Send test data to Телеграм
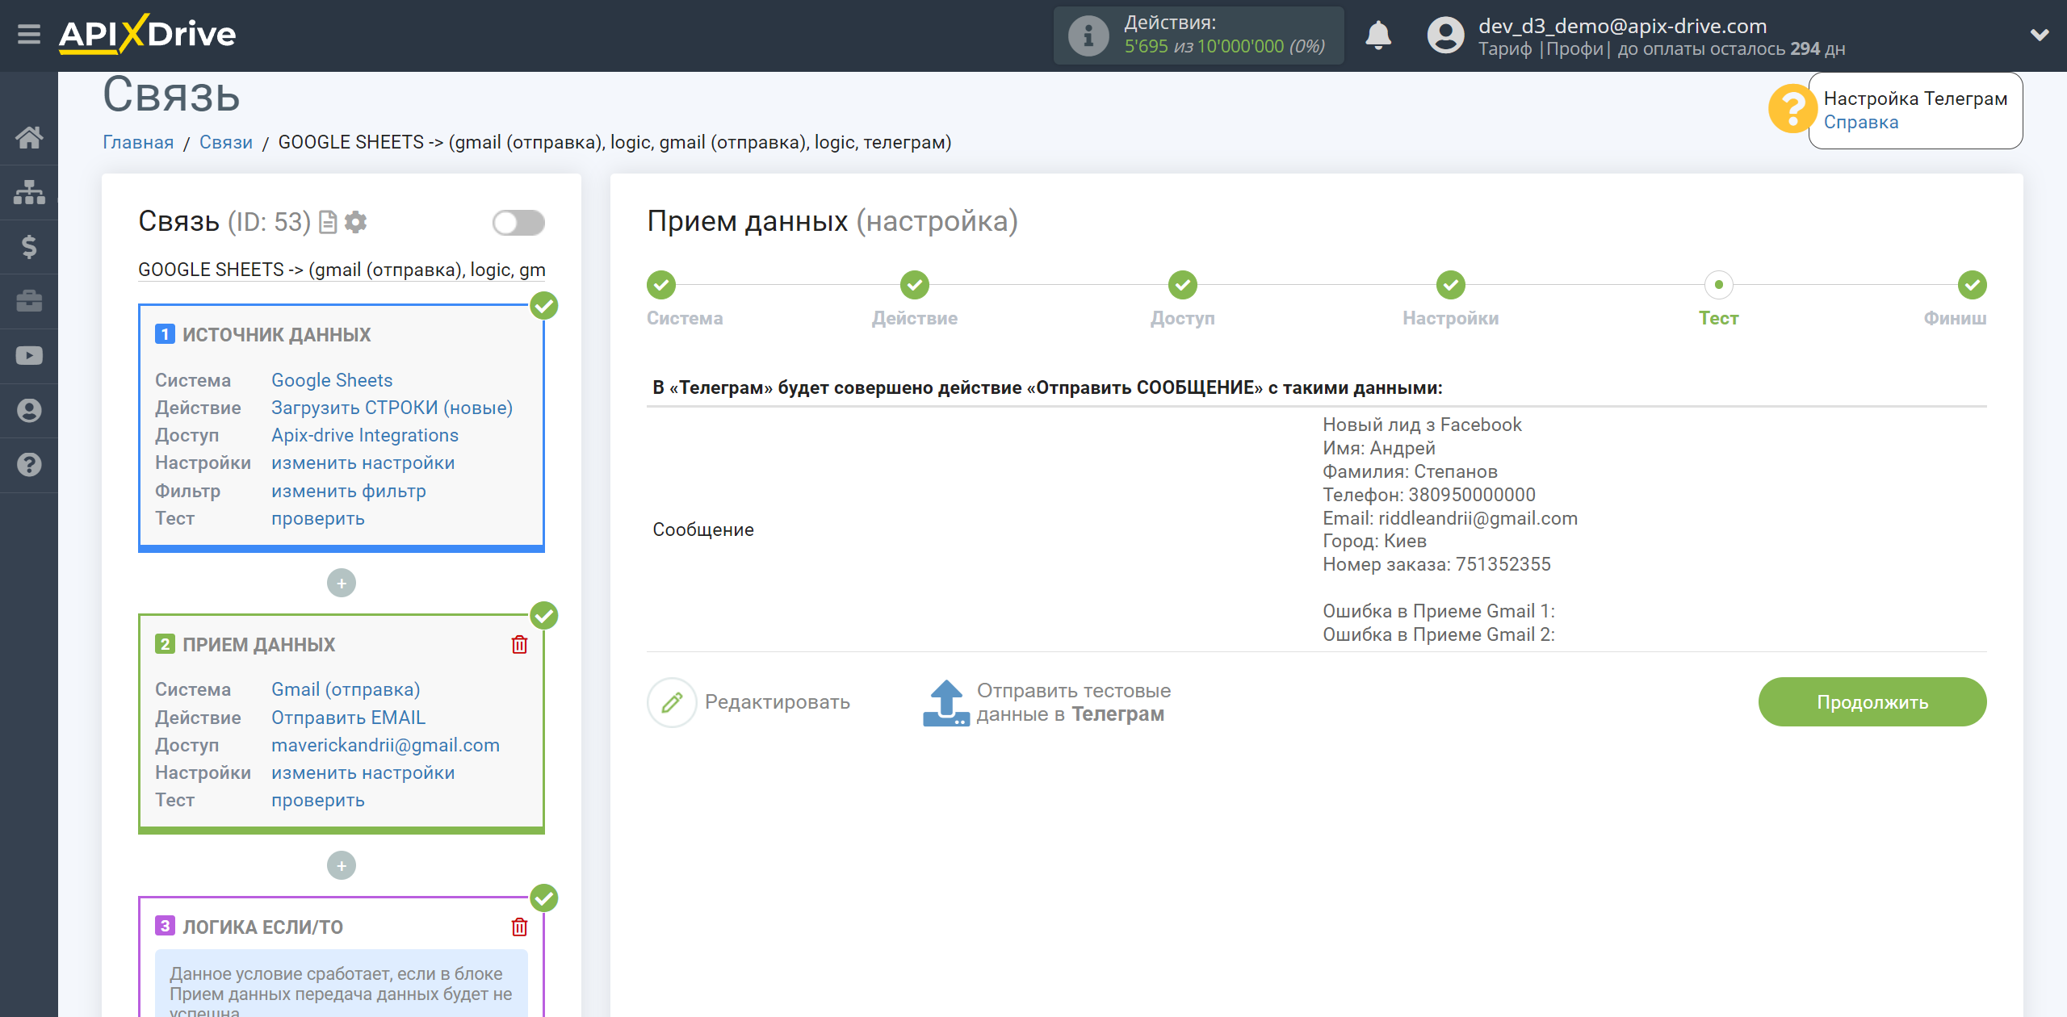The image size is (2067, 1017). point(1074,702)
